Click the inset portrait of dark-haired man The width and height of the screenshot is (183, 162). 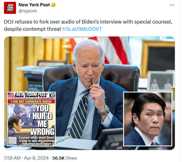click(x=148, y=119)
